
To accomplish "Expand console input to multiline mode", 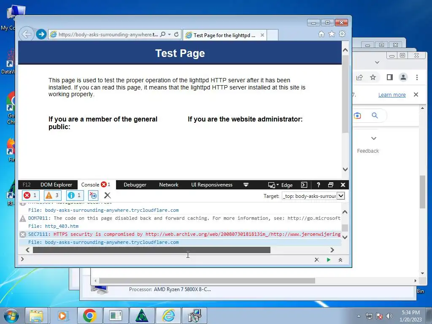I will (340, 260).
